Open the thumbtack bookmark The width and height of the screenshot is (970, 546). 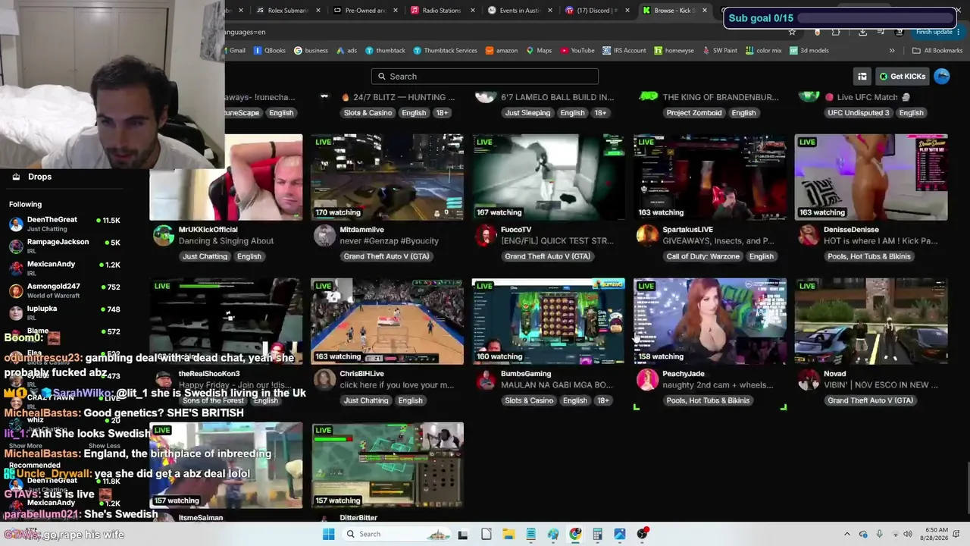(386, 51)
